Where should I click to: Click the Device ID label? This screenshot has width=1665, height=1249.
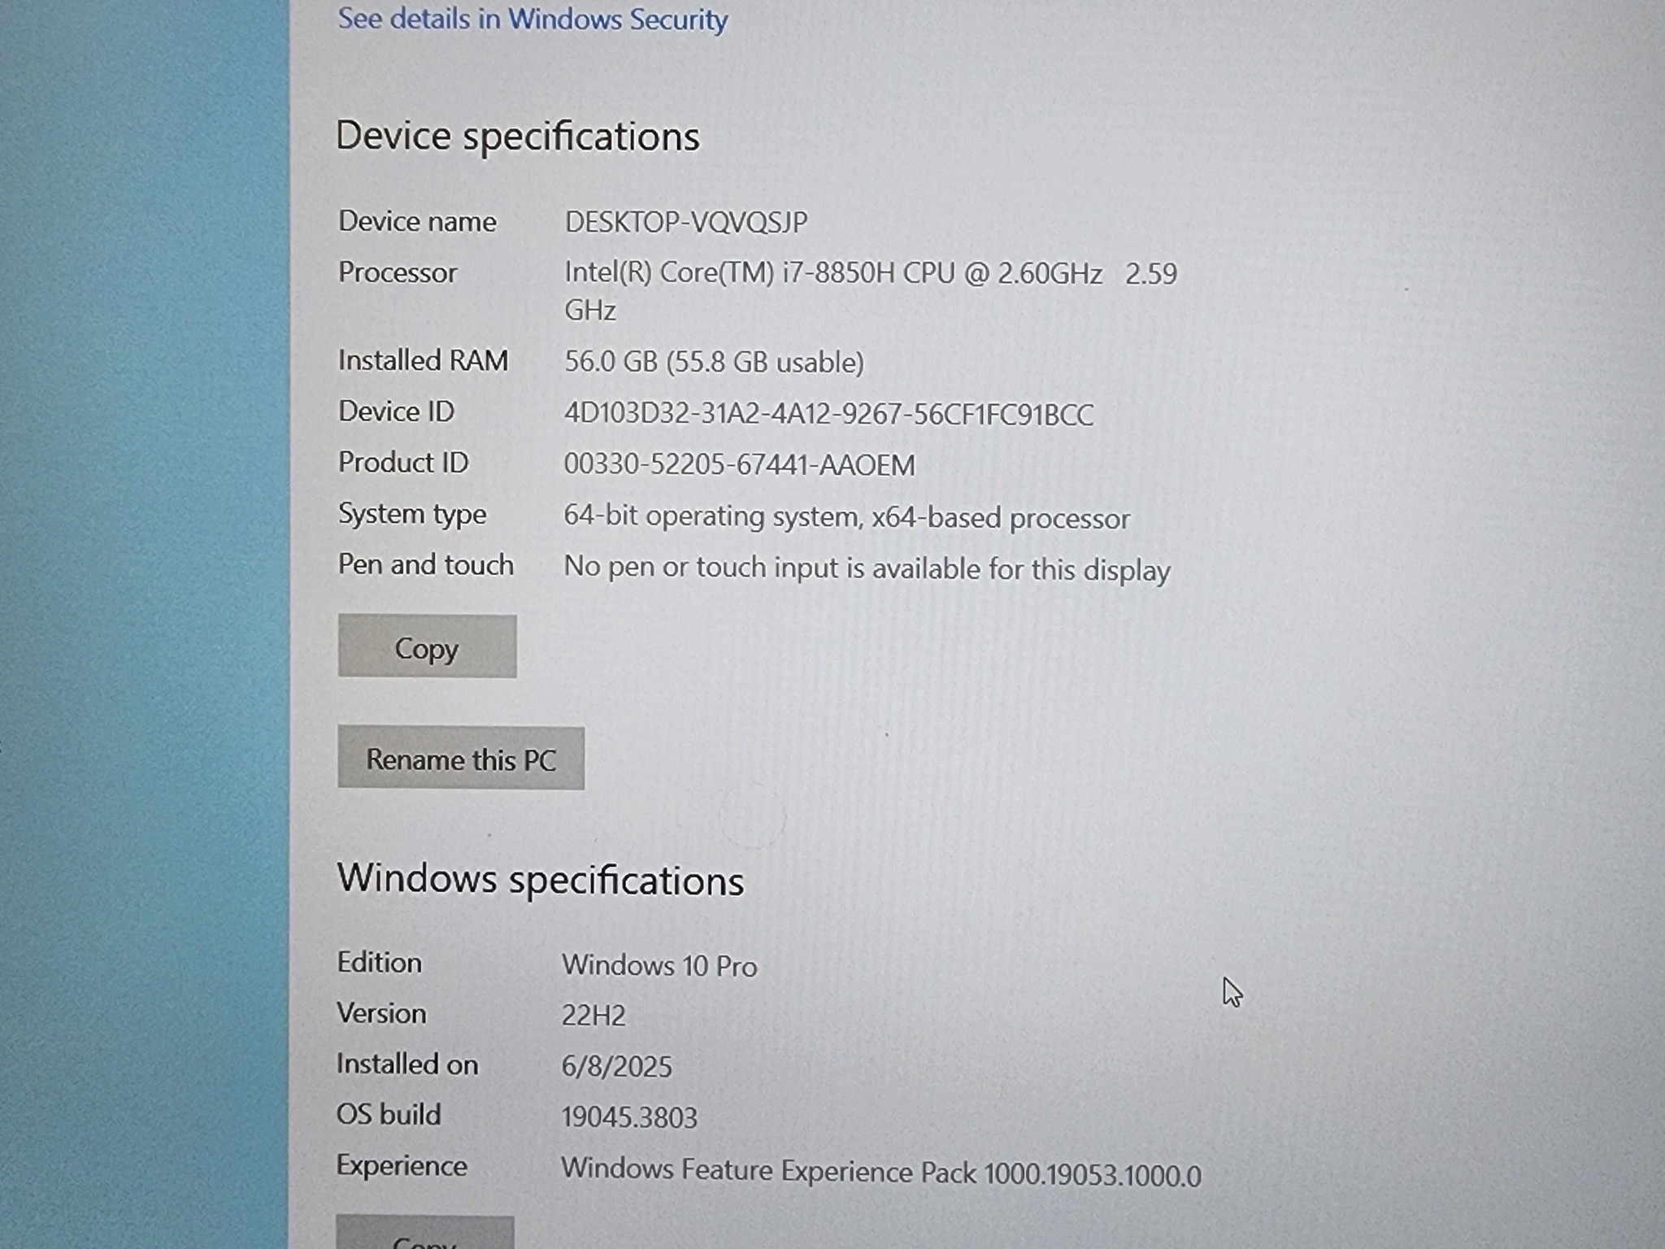pos(396,411)
